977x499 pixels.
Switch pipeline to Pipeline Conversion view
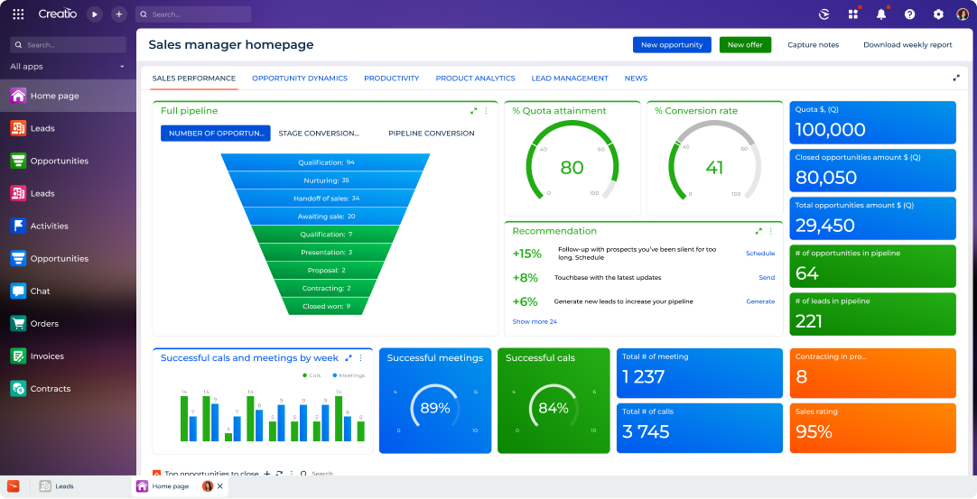tap(431, 134)
